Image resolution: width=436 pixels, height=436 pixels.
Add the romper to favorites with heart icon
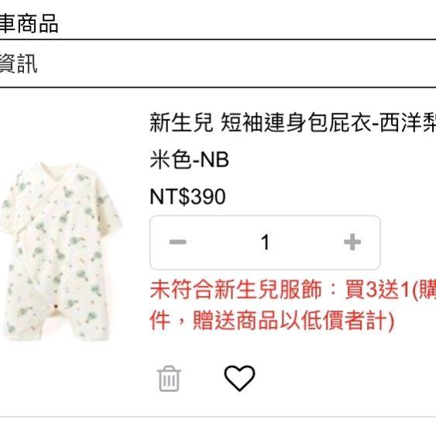tap(239, 378)
